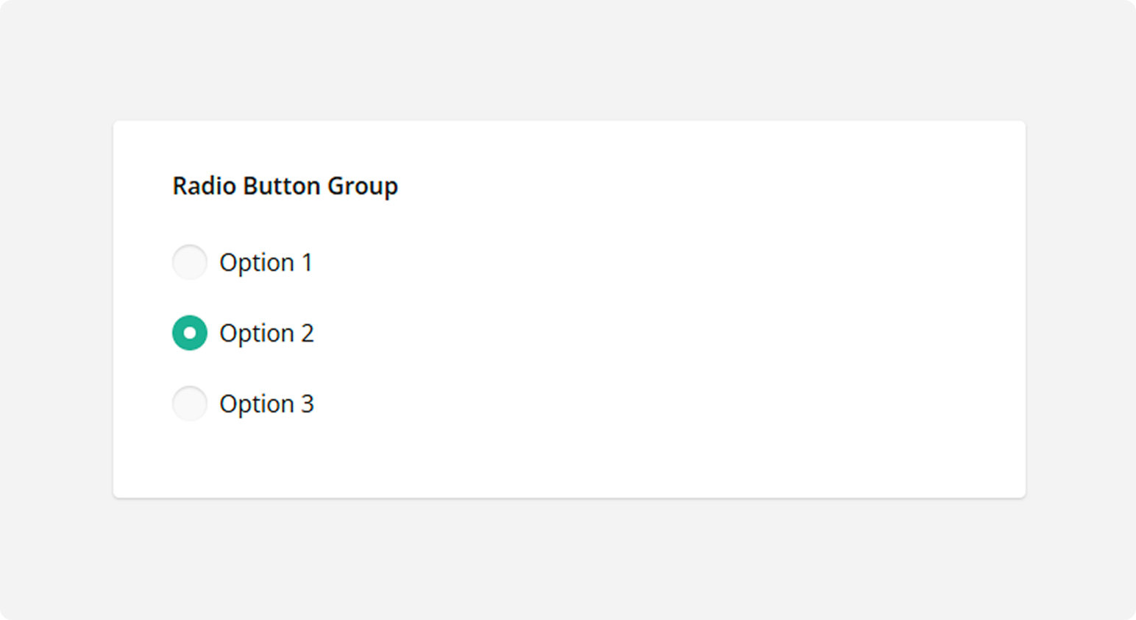Click the Radio Button Group heading
The image size is (1136, 620).
[285, 186]
